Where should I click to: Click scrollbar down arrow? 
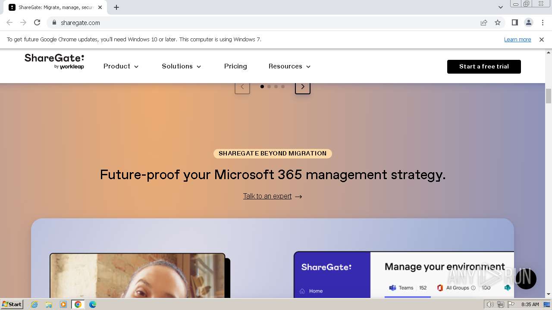(x=549, y=294)
